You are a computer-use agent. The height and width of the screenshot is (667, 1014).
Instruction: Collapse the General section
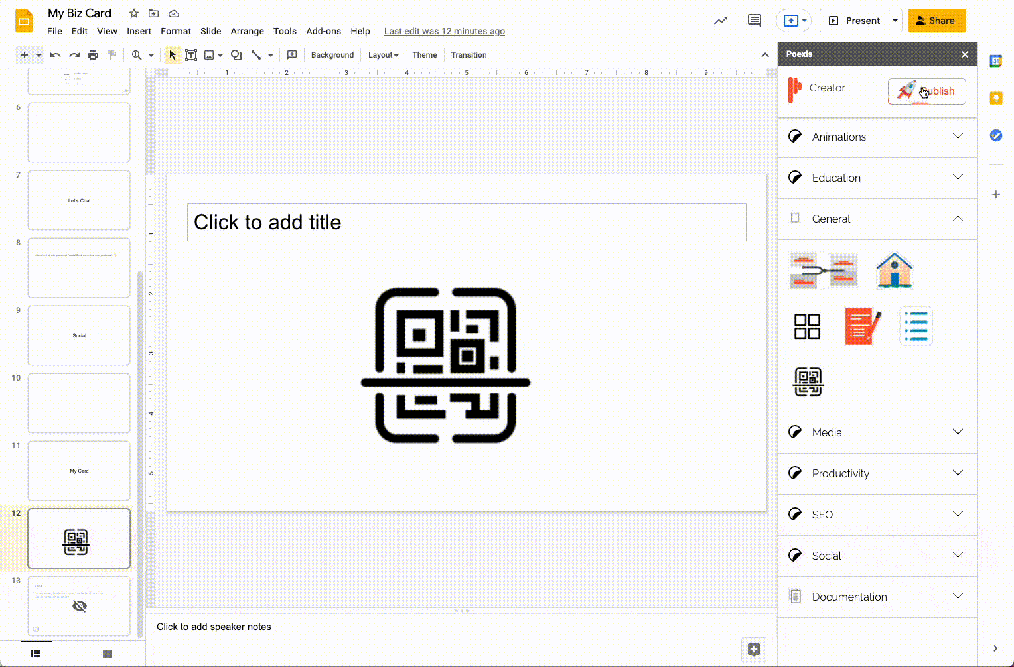coord(877,219)
